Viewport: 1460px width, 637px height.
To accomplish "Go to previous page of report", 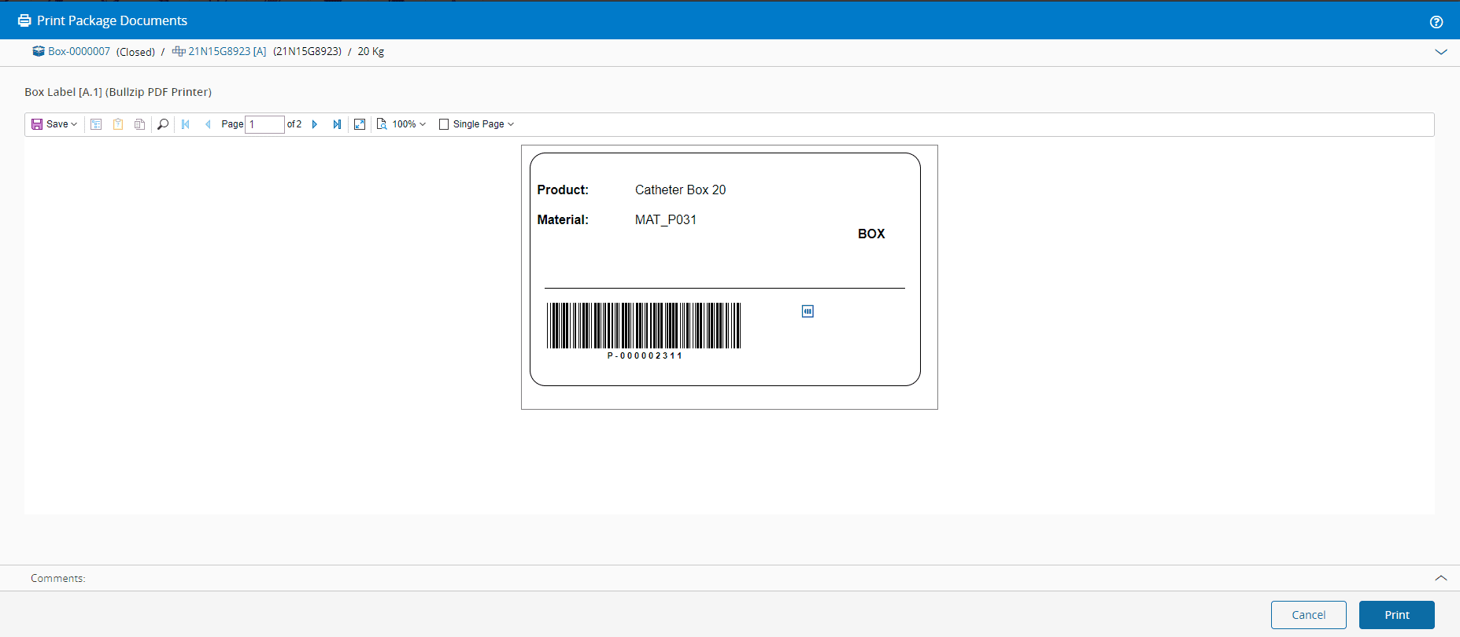I will coord(208,124).
